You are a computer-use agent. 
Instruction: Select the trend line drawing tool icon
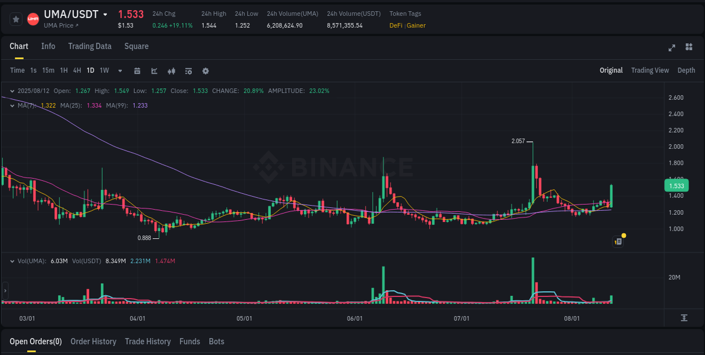pos(154,70)
